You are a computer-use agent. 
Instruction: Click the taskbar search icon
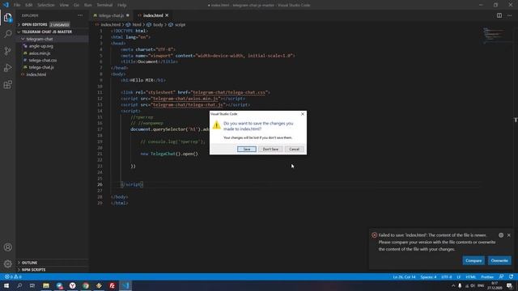[19, 285]
